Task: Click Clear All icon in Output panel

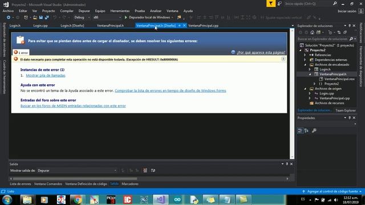Action: click(145, 170)
